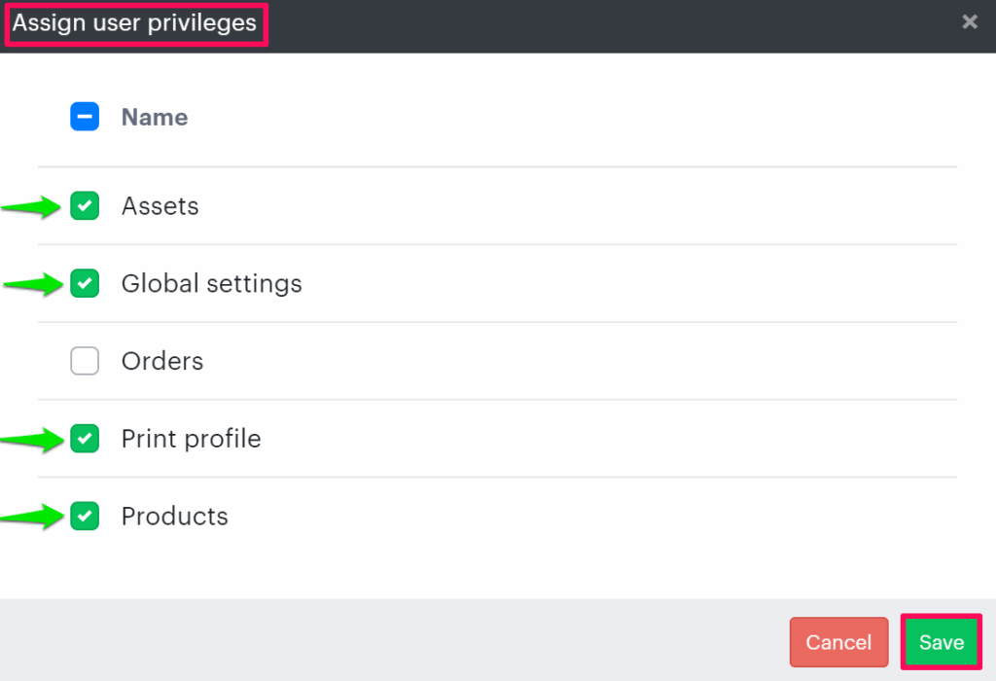Disable the Global settings checkbox
The image size is (996, 681).
point(85,284)
